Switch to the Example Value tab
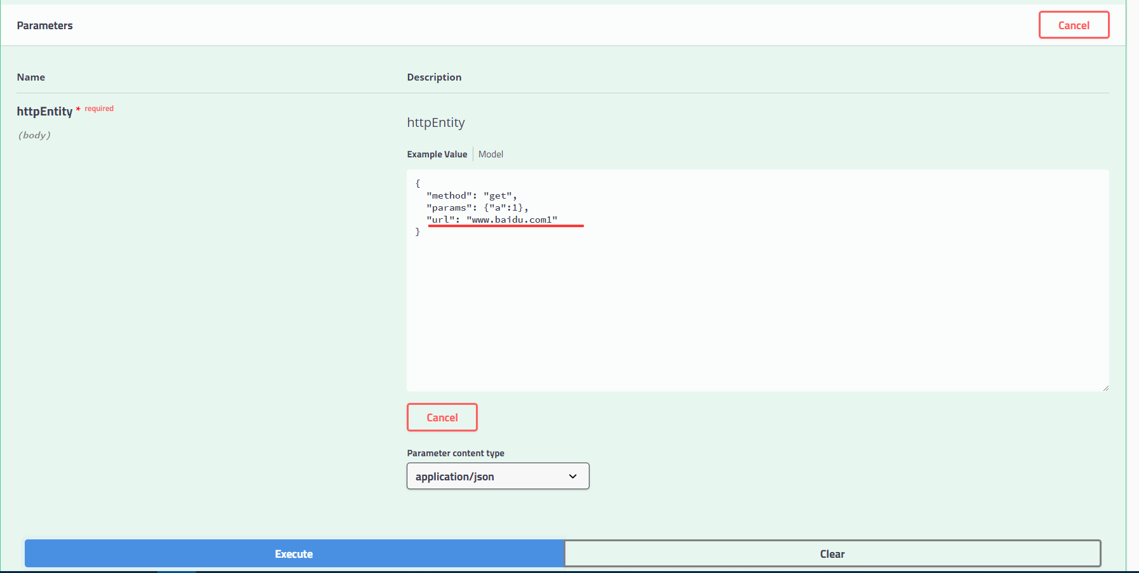The width and height of the screenshot is (1139, 573). click(x=437, y=154)
